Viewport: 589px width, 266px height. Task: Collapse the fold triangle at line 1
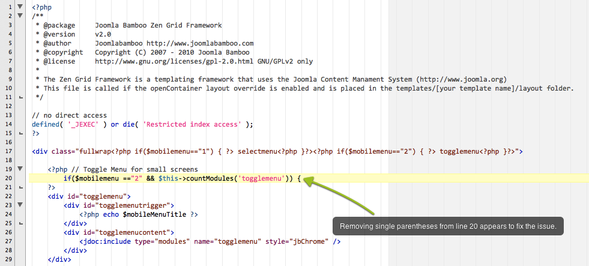[x=20, y=7]
